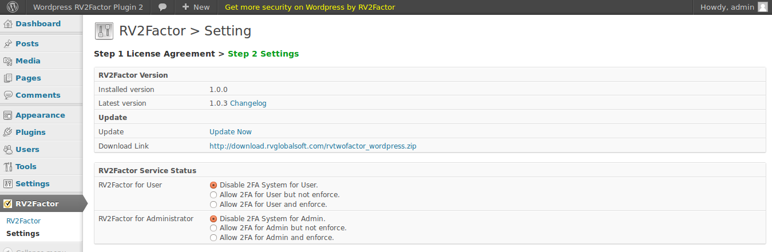
Task: Select Allow 2FA for User and enforce
Action: (x=213, y=205)
